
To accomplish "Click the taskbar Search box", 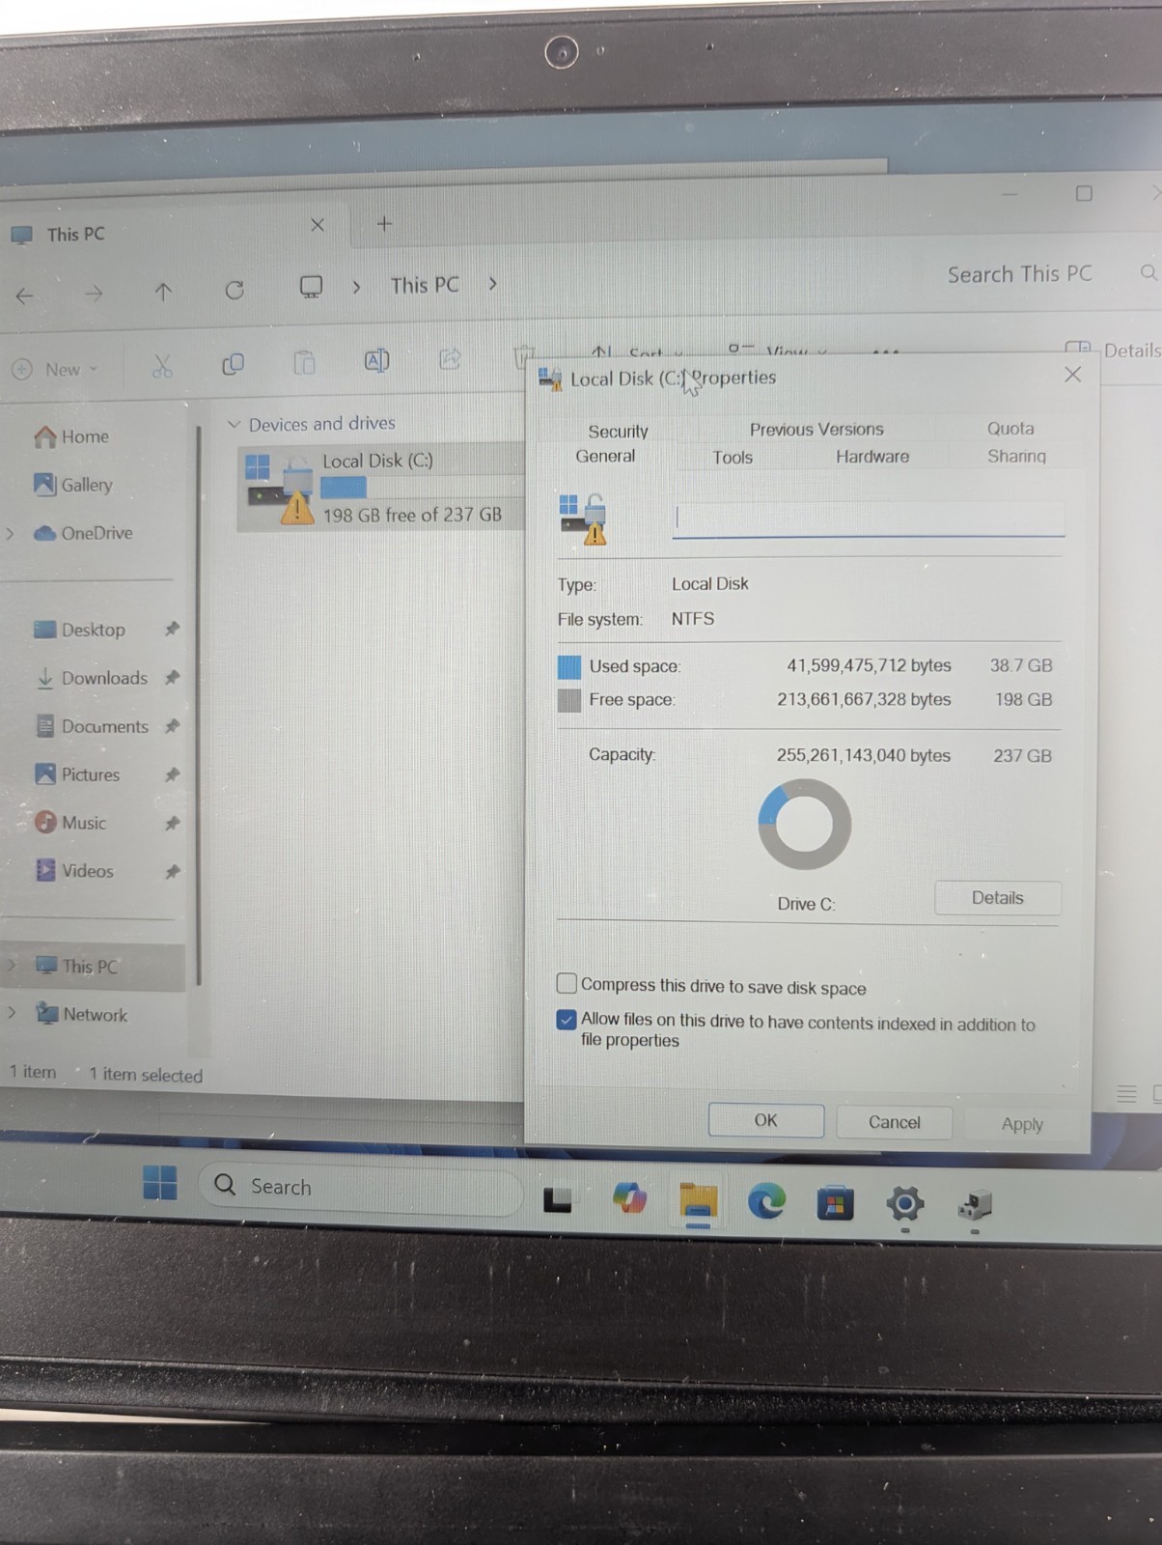I will [x=362, y=1187].
